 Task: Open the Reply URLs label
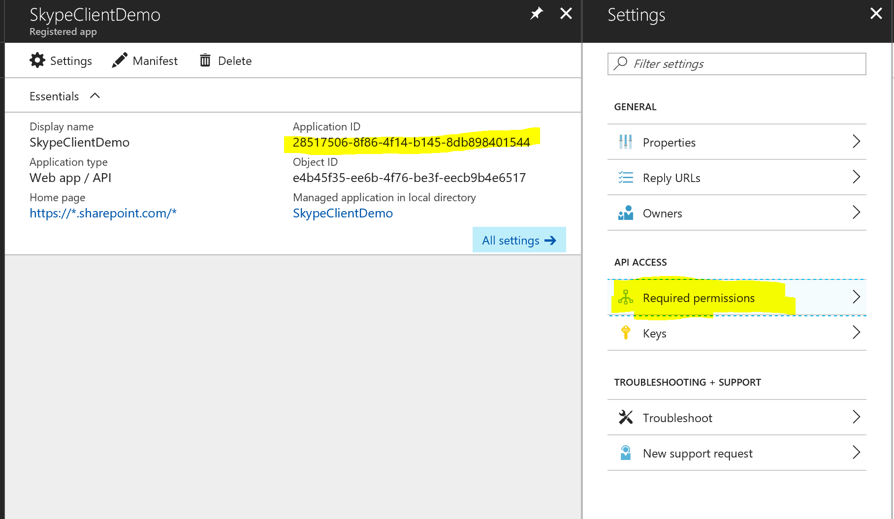coord(671,178)
